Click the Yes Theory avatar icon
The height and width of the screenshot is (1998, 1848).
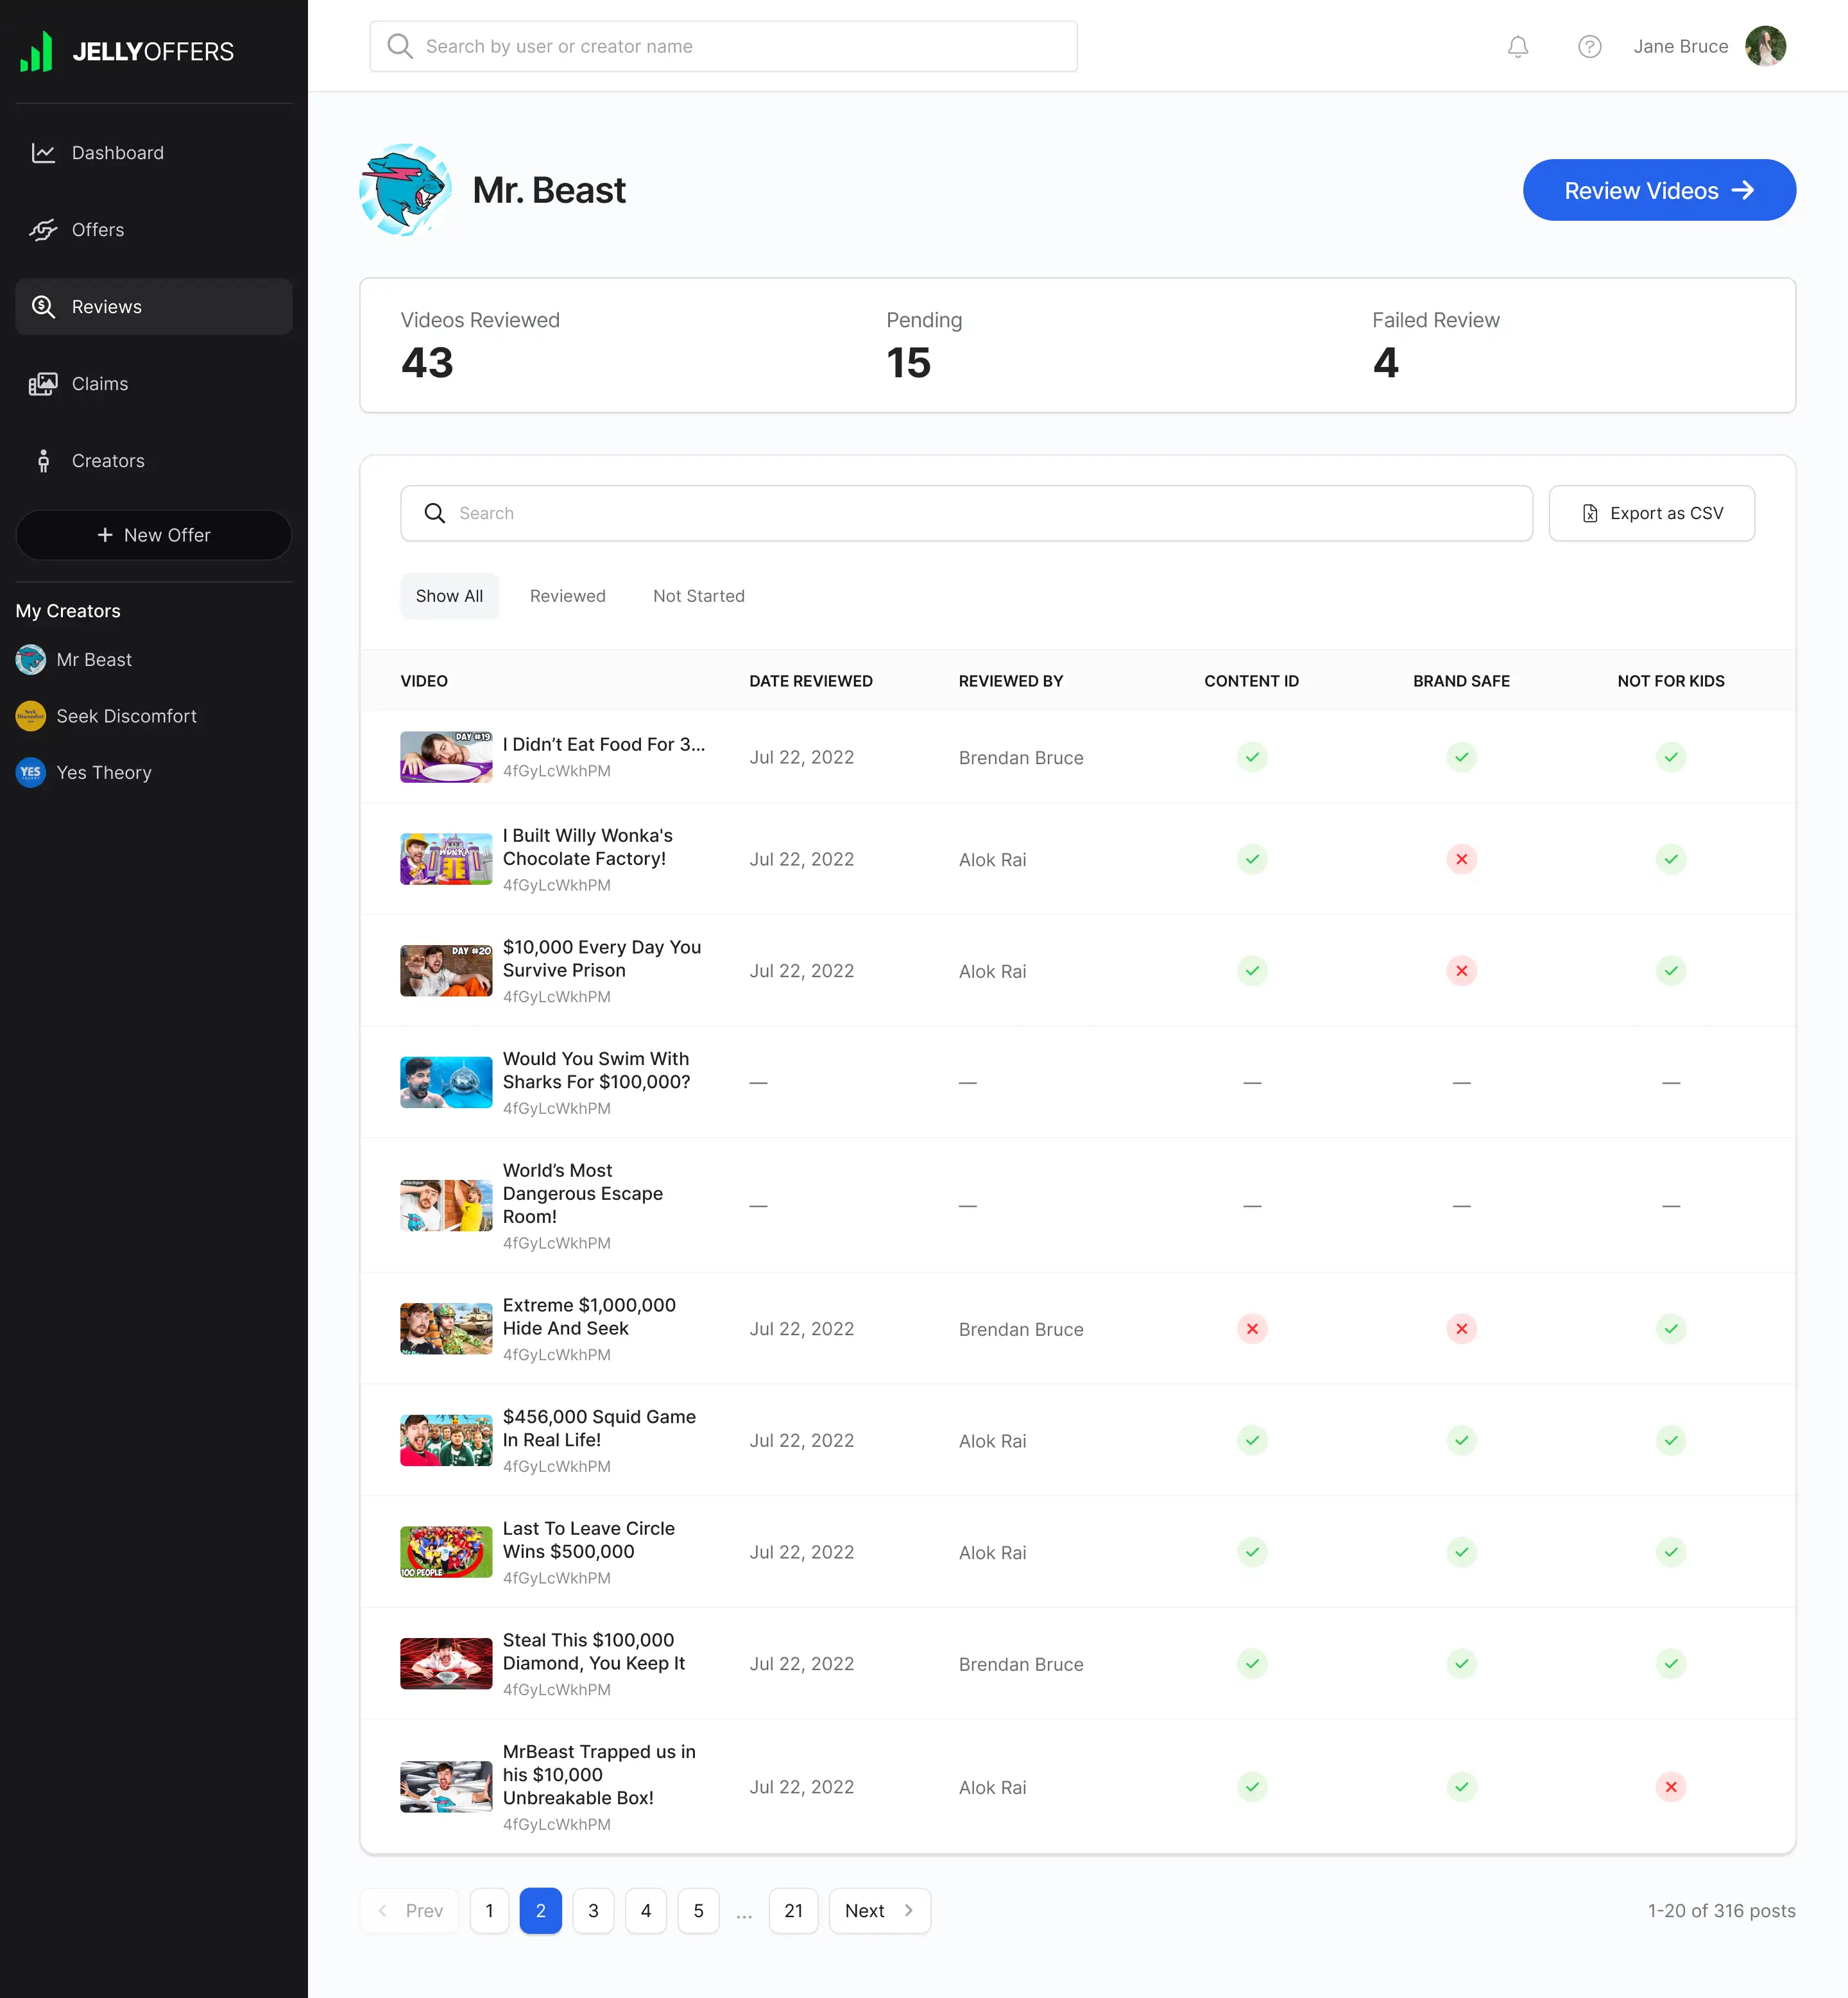click(x=31, y=772)
